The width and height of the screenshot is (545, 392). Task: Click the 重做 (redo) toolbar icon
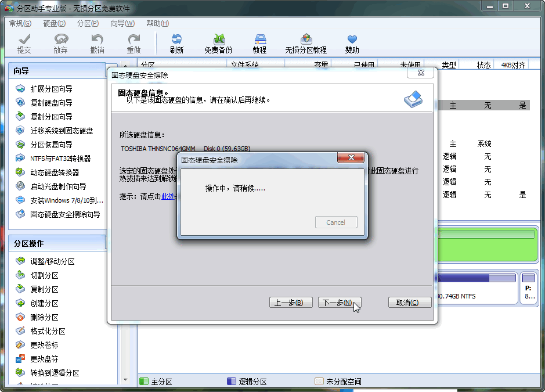(x=134, y=44)
